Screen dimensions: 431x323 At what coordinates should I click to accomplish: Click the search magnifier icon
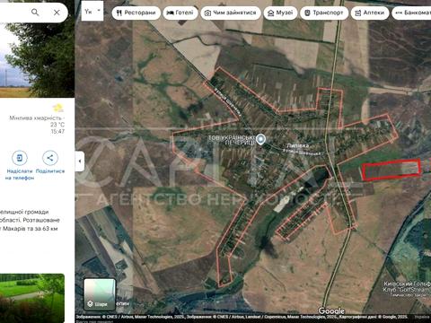[x=35, y=13]
